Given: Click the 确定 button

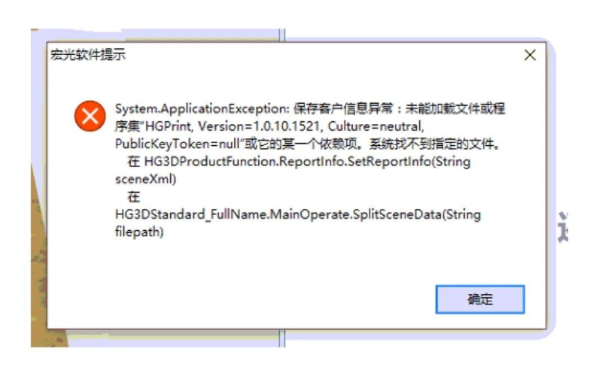Looking at the screenshot, I should point(480,299).
